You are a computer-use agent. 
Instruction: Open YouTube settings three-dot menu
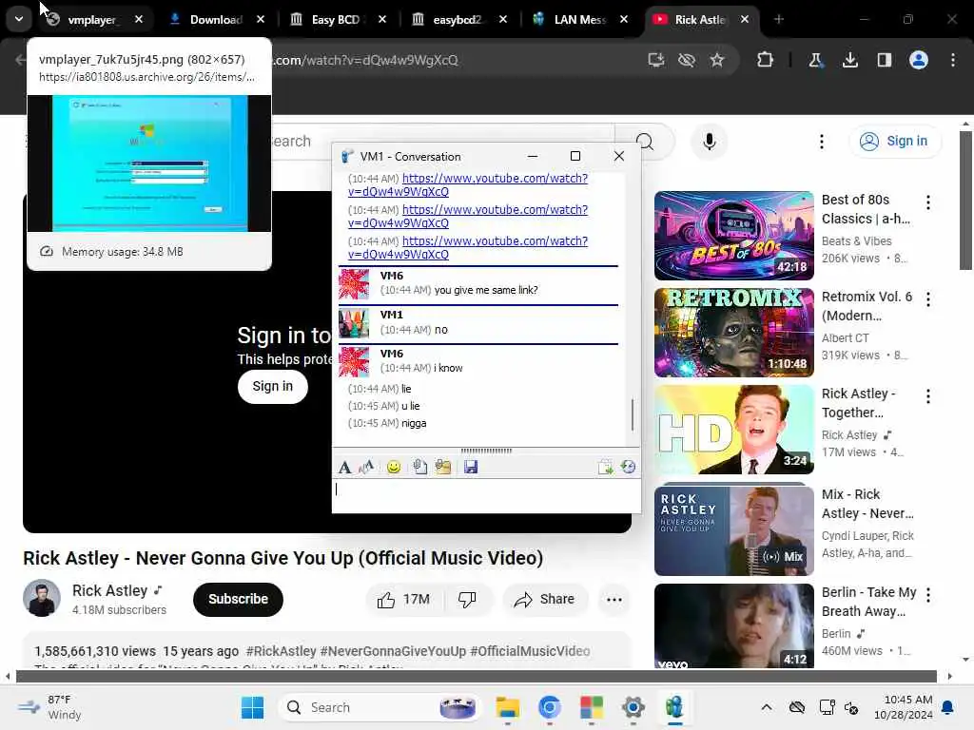pyautogui.click(x=821, y=142)
